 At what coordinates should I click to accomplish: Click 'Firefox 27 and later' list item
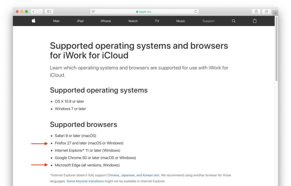89,143
